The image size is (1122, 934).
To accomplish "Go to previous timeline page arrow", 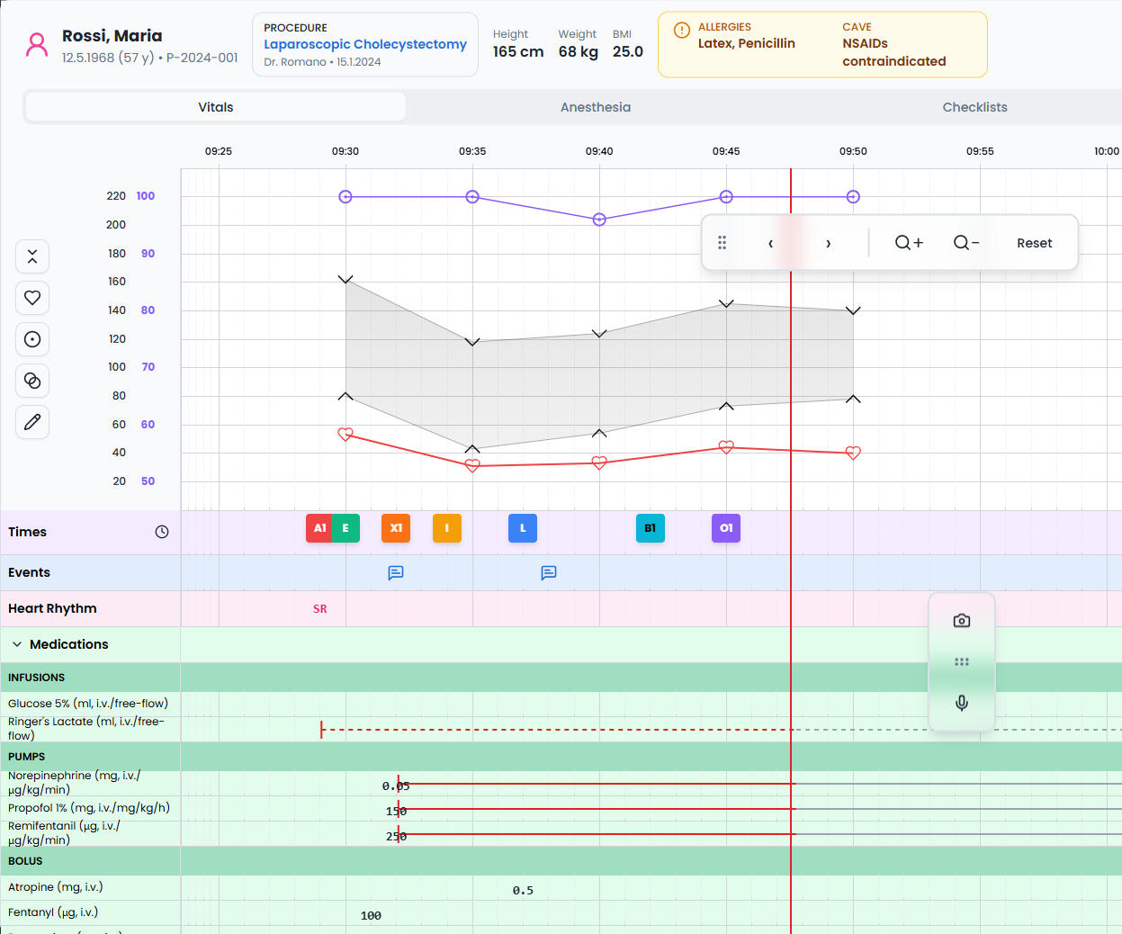I will pos(770,243).
